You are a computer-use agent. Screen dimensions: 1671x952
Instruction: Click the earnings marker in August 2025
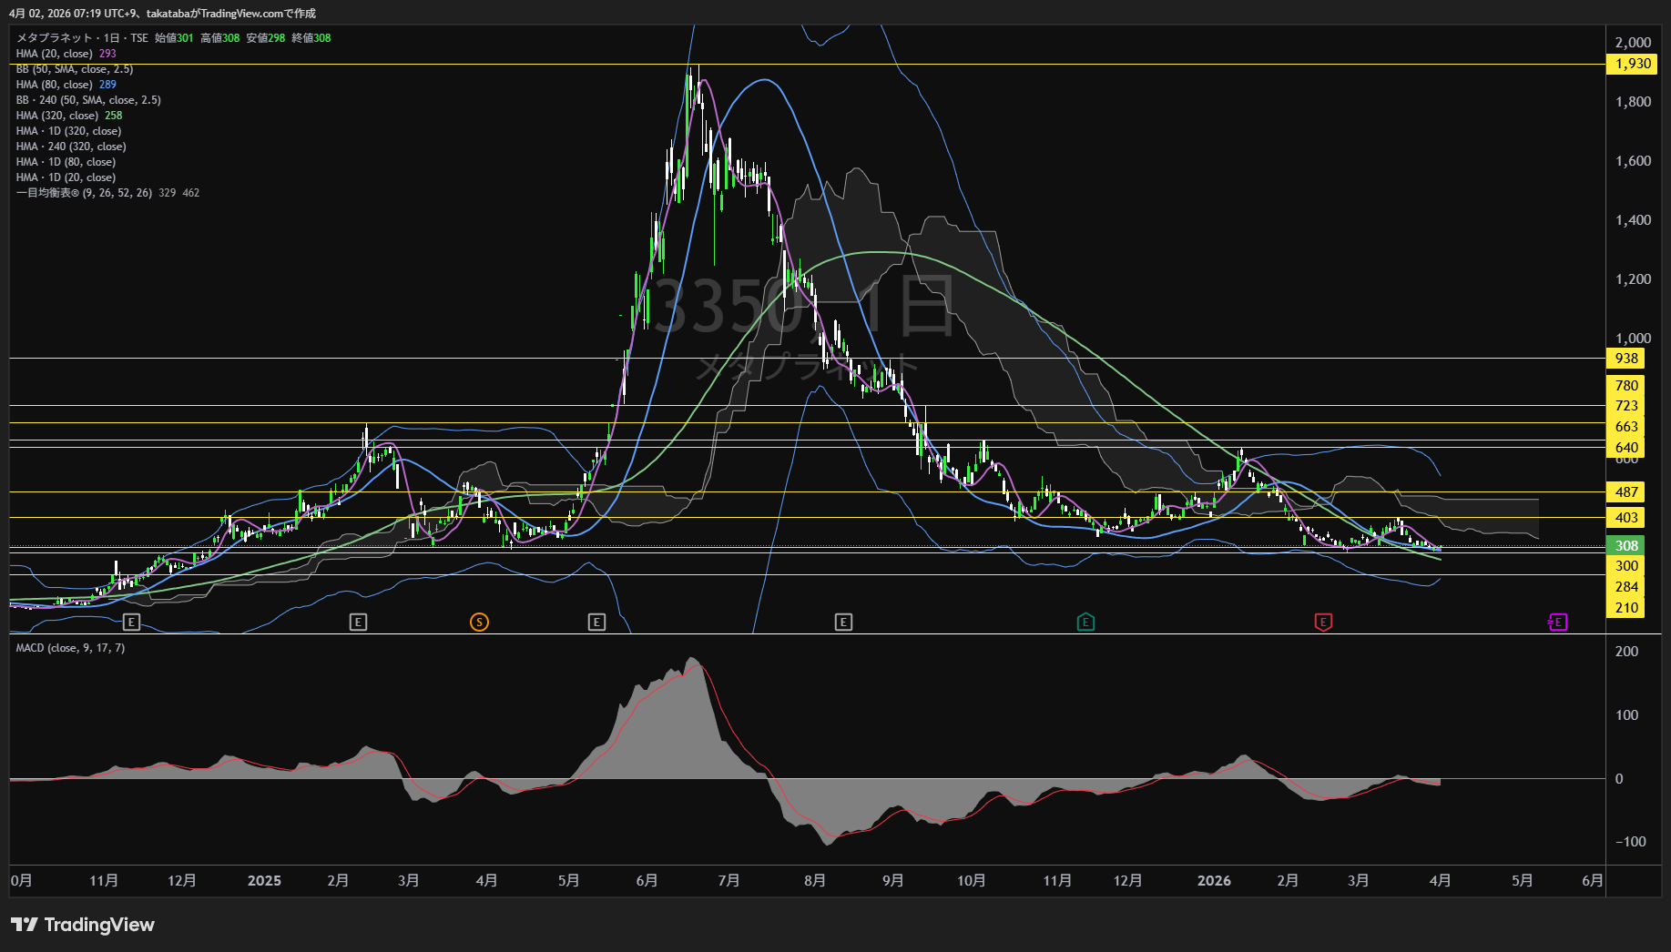pyautogui.click(x=843, y=623)
